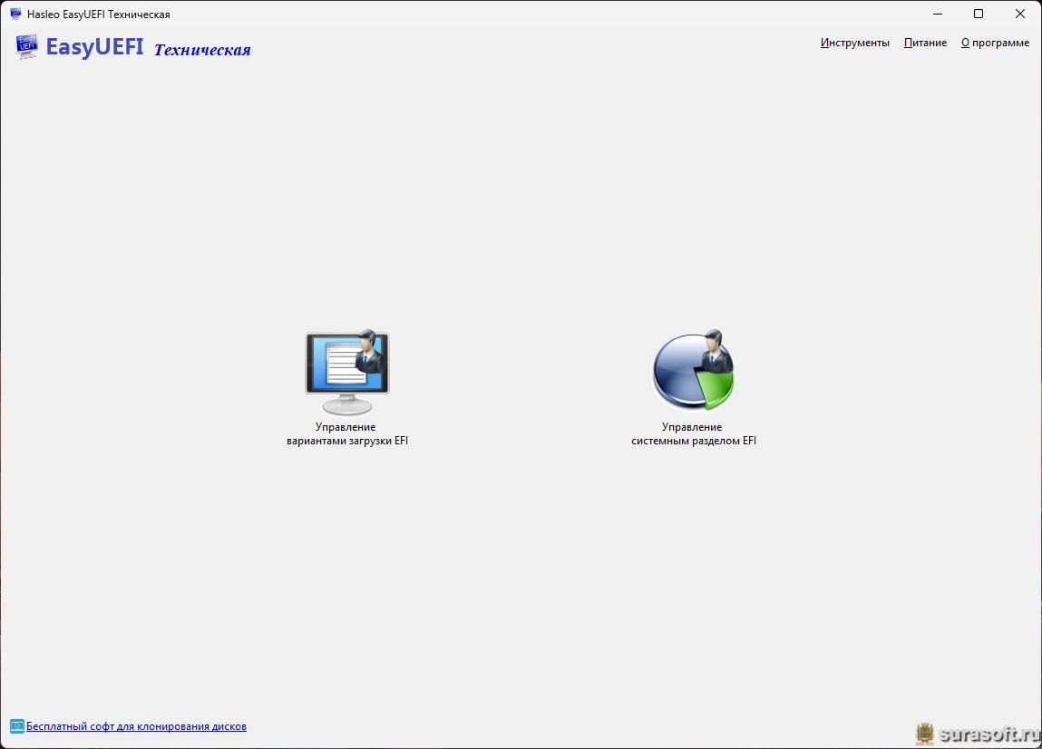The image size is (1042, 749).
Task: Minimize the EasyUEFI window
Action: tap(938, 14)
